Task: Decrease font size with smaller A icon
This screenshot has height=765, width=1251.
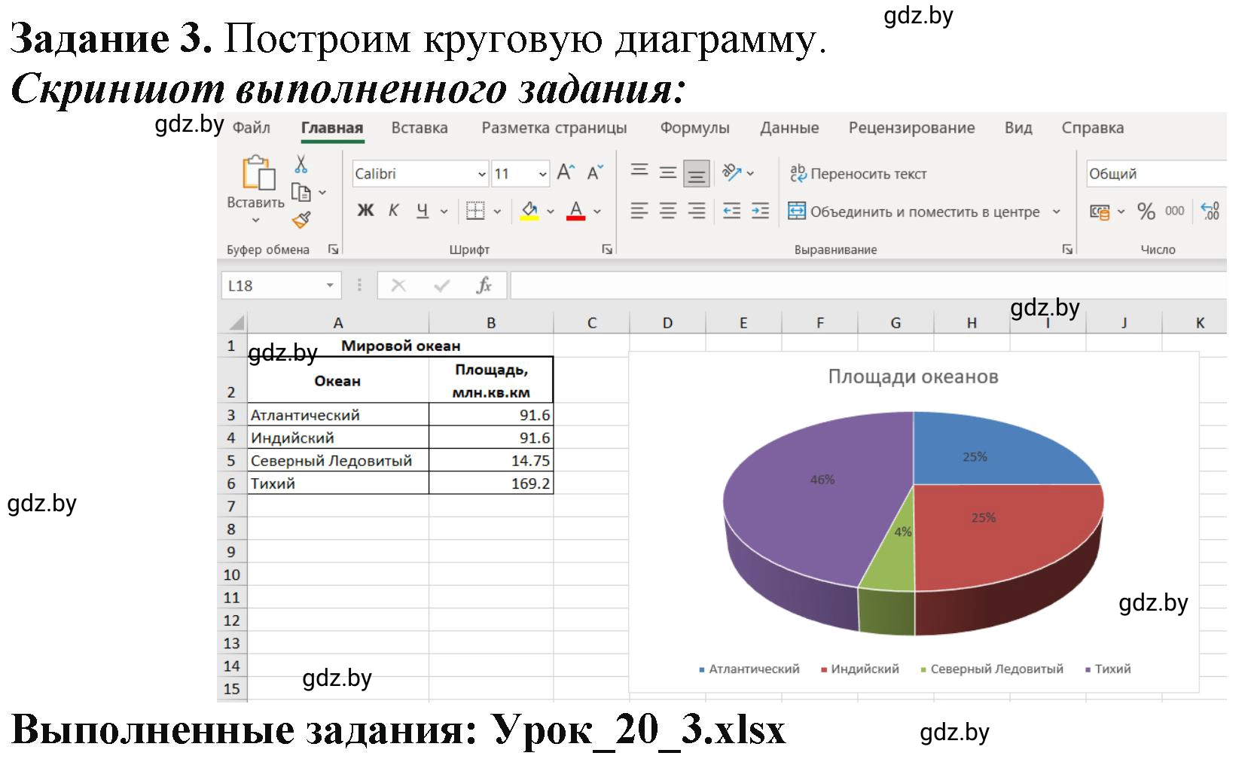Action: tap(595, 173)
